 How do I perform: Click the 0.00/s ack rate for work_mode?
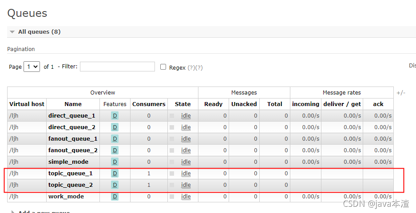coord(383,196)
